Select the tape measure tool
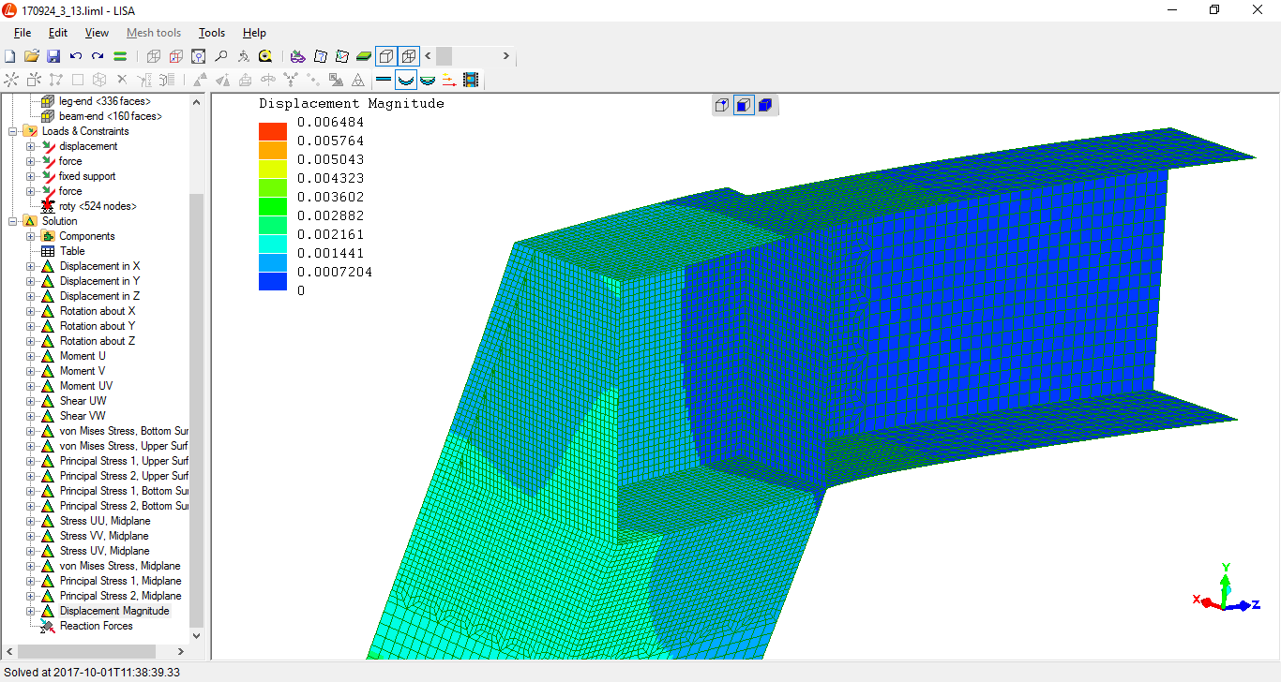Image resolution: width=1281 pixels, height=682 pixels. click(265, 56)
